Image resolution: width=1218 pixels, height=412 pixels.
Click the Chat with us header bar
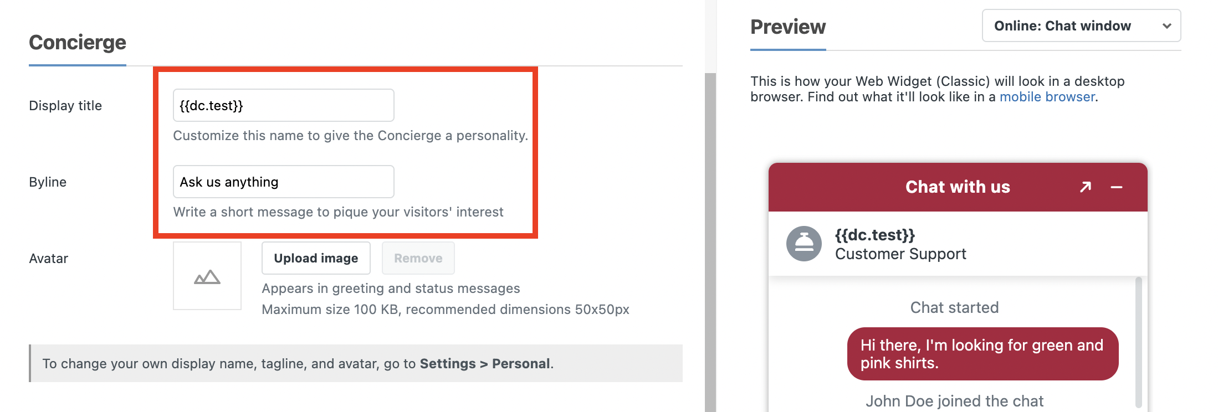[x=957, y=187]
